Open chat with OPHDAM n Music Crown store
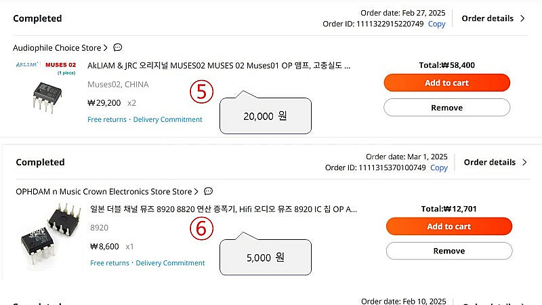This screenshot has height=305, width=542. [208, 191]
